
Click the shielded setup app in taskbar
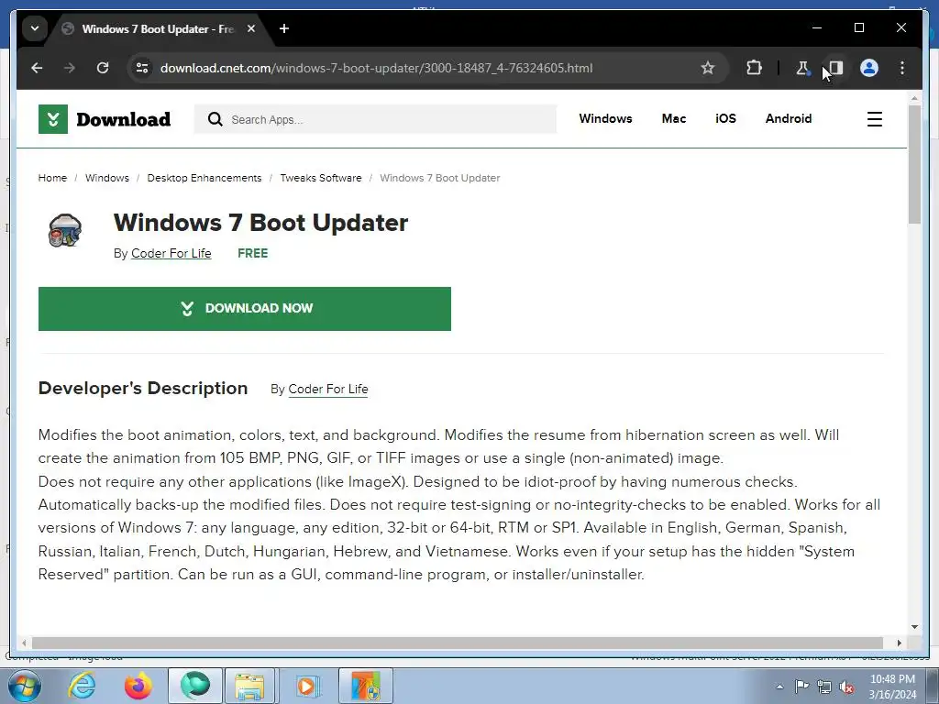pyautogui.click(x=366, y=686)
